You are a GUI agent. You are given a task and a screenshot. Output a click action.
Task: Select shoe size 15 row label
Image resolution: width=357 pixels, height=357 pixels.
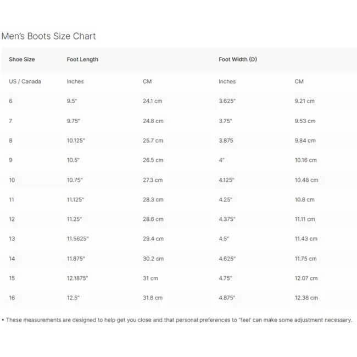(x=12, y=278)
